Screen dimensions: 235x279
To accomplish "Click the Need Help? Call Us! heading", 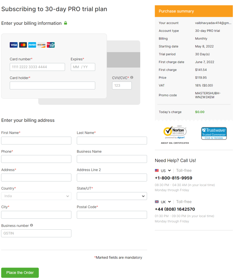I will pos(175,160).
